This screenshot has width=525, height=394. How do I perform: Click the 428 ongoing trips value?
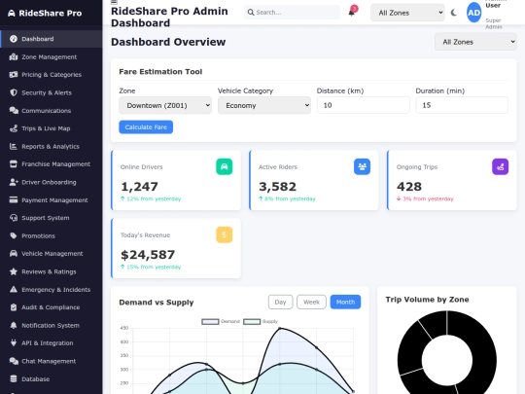click(409, 187)
